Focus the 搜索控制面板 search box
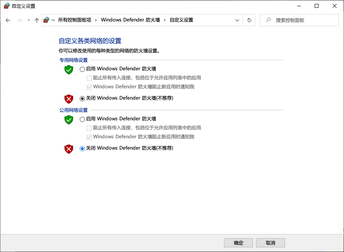Image resolution: width=344 pixels, height=252 pixels. (299, 20)
